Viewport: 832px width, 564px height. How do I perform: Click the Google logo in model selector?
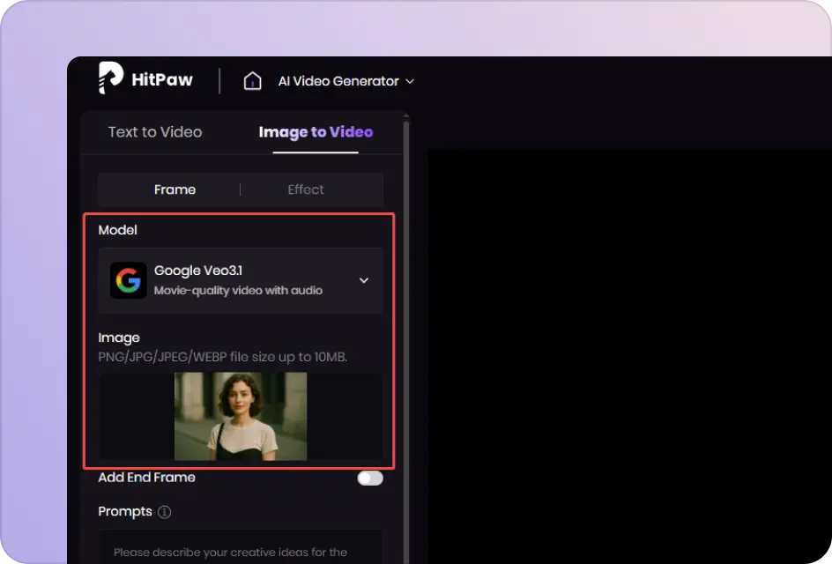pyautogui.click(x=129, y=280)
